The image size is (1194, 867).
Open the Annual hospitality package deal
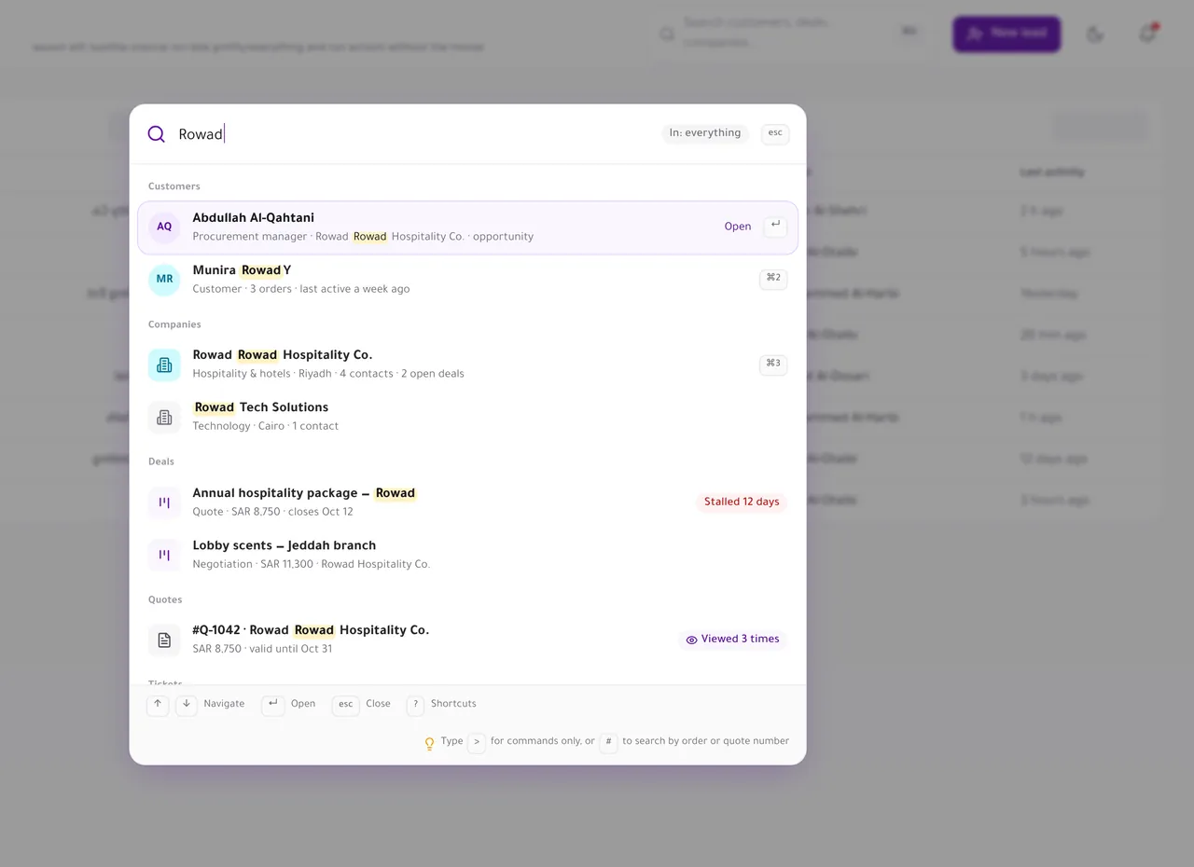[x=467, y=502]
